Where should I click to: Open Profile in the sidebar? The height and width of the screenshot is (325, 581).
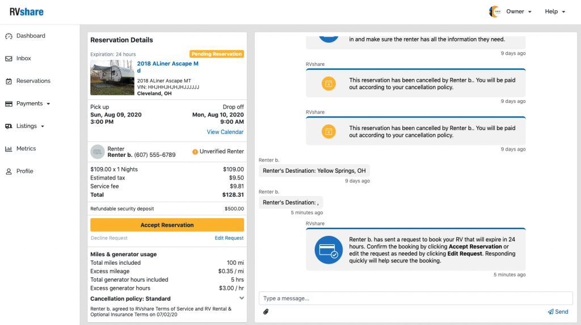point(25,172)
